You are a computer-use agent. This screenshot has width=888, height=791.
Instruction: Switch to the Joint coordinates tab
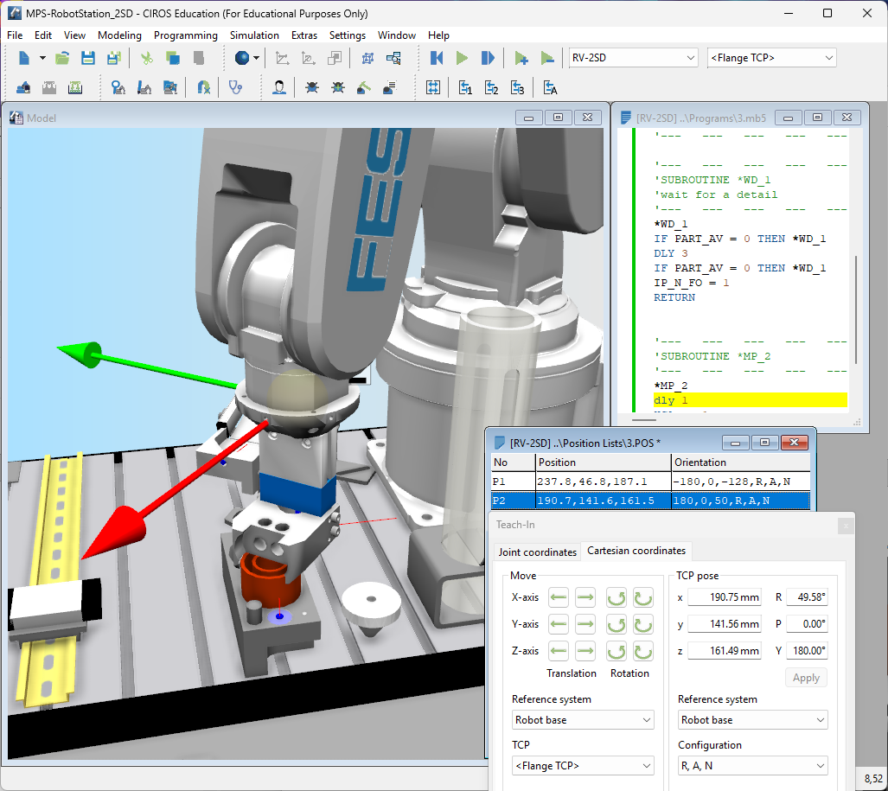coord(538,552)
